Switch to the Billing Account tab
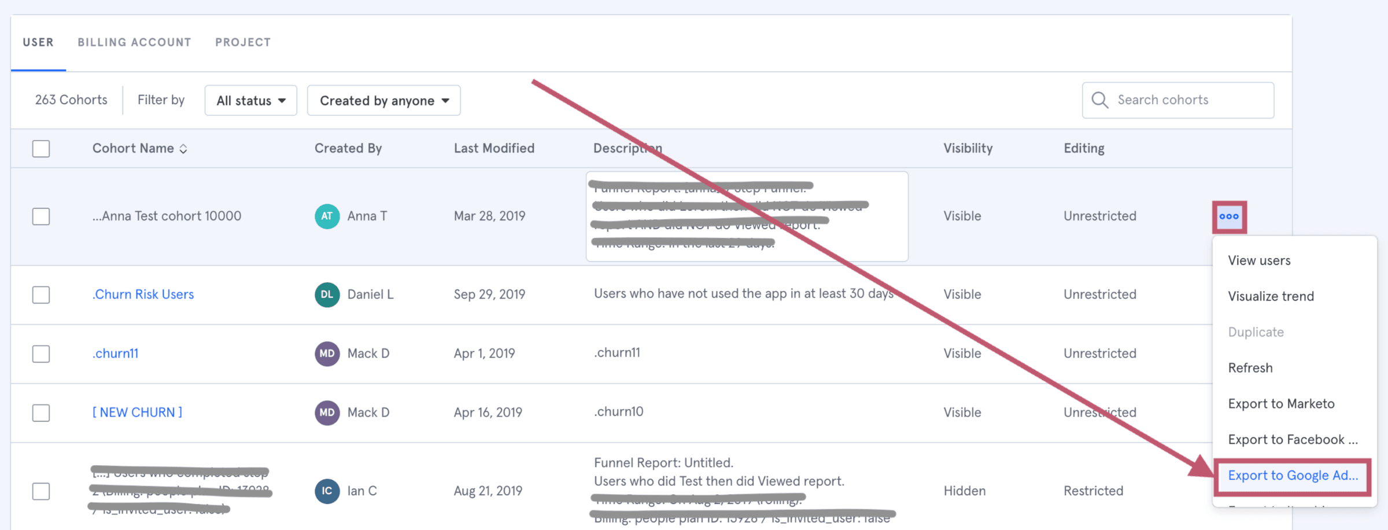 click(134, 42)
